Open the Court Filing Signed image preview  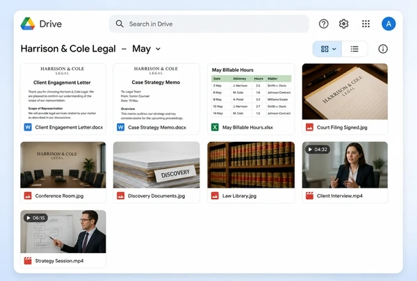(345, 92)
